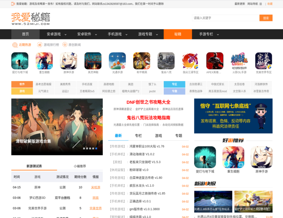
Task: Open the 清软破解版游戏合集 carousel banner
Action: coord(57,126)
